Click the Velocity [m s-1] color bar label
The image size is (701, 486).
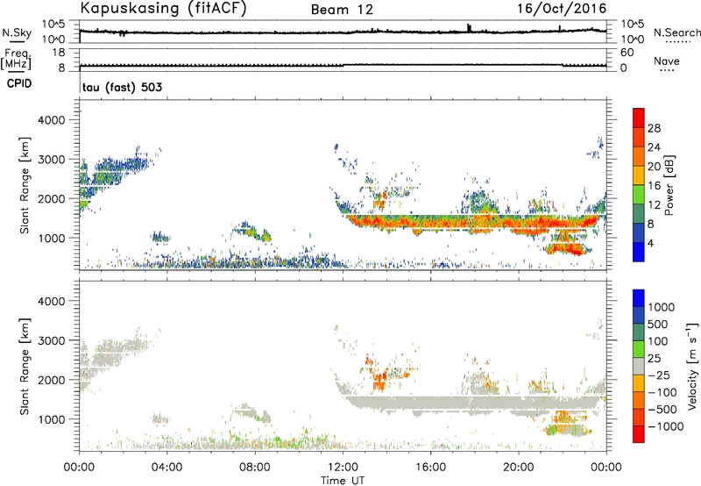coord(692,366)
